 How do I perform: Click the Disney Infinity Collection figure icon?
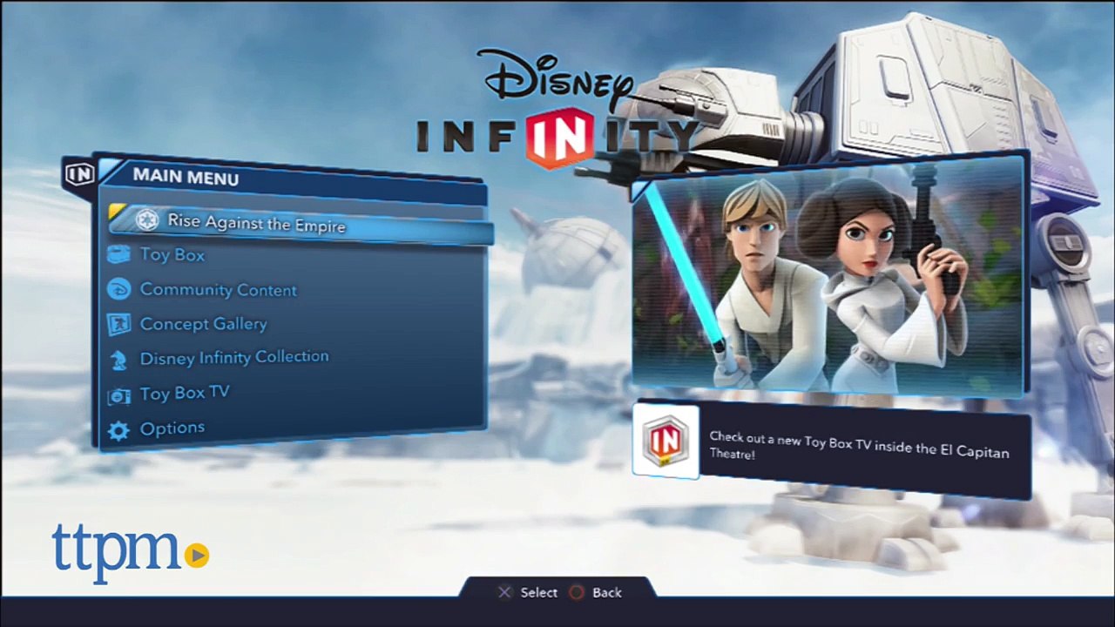118,360
